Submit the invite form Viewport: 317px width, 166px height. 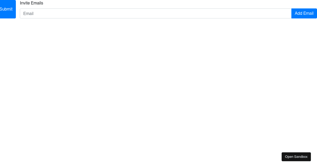(7, 9)
